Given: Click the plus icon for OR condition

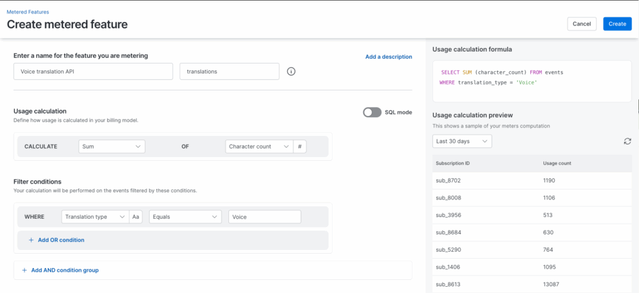Looking at the screenshot, I should 31,240.
